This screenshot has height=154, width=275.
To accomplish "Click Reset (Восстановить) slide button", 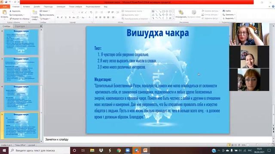I will coord(47,15).
